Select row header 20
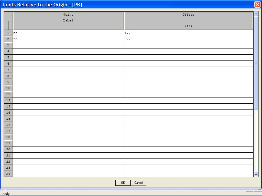 click(x=8, y=149)
